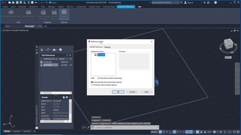This screenshot has height=135, width=241.
Task: Click the Plot printer icon in Quick Access
Action: 32,3
